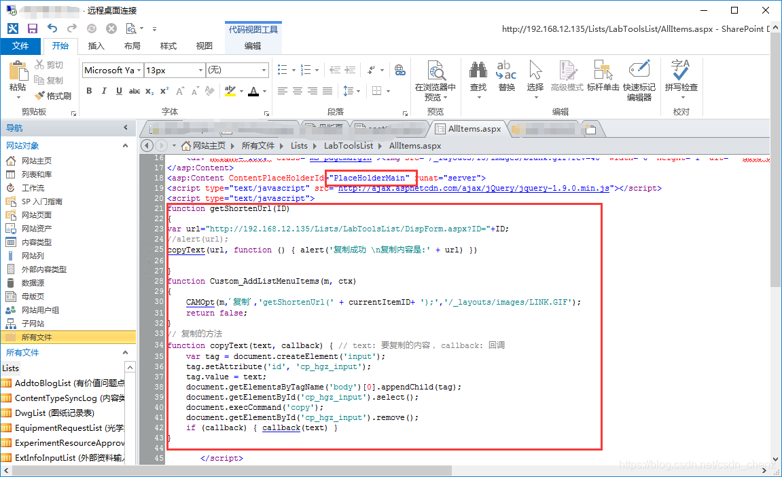The image size is (782, 477).
Task: Collapse the Site Objects (网站对象) section
Action: (x=125, y=145)
